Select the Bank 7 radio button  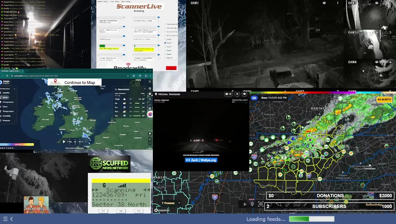(165, 47)
